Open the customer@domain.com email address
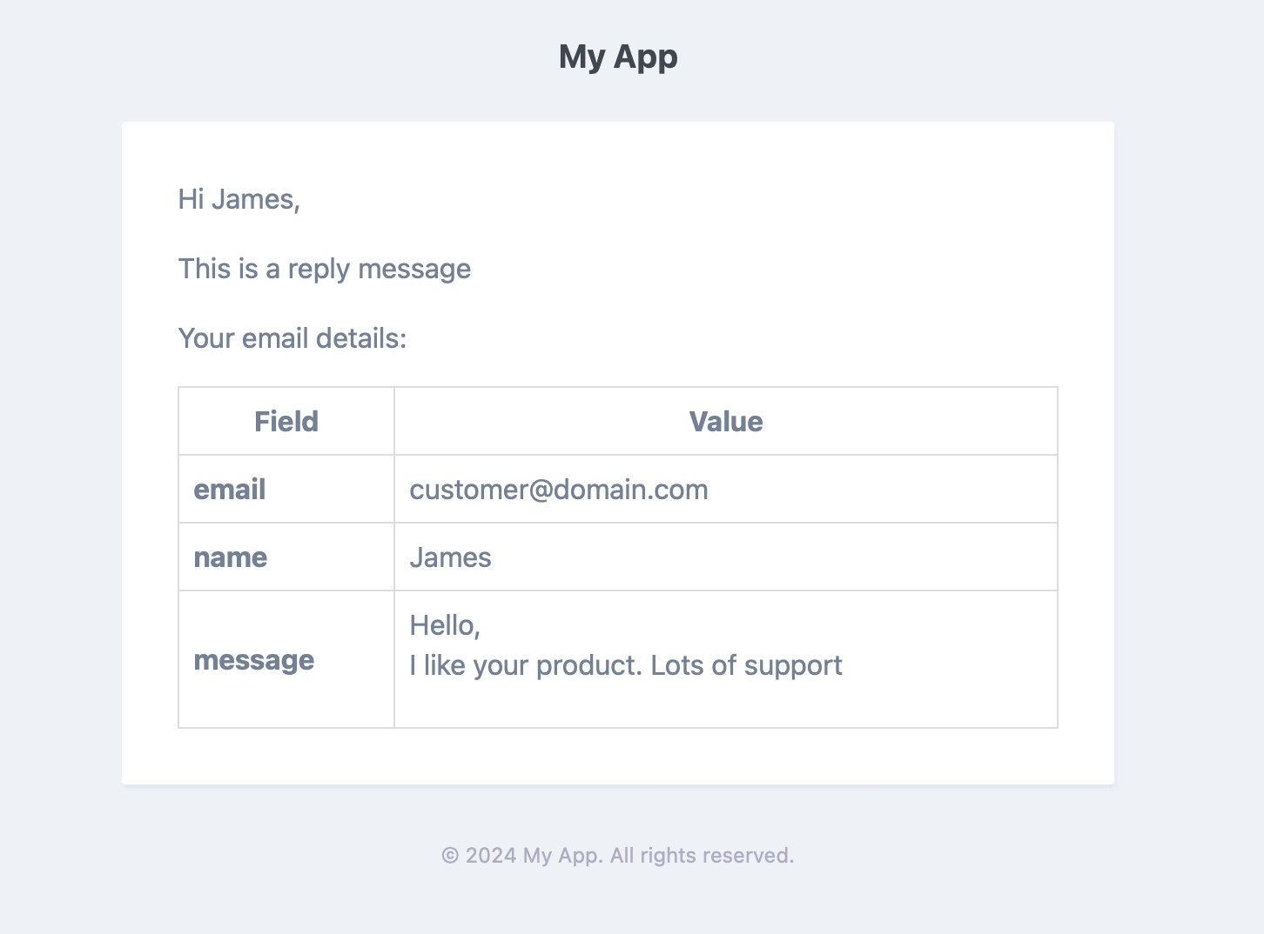Viewport: 1264px width, 934px height. point(559,490)
